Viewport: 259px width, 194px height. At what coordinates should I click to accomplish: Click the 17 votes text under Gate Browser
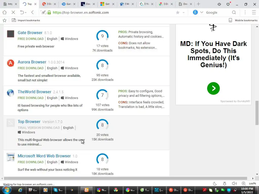coord(102,46)
